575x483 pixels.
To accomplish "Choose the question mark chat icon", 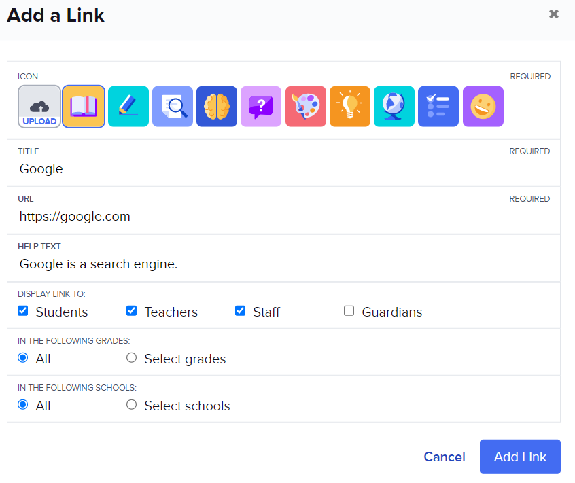I will pos(261,107).
